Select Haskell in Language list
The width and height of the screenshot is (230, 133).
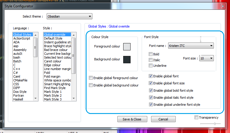click(x=23, y=99)
